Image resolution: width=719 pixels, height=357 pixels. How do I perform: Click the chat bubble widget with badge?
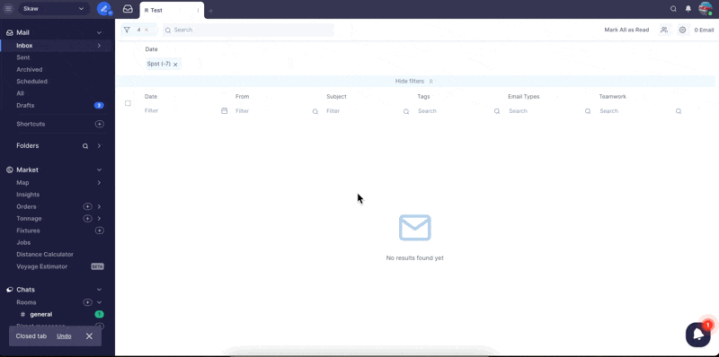pyautogui.click(x=698, y=334)
